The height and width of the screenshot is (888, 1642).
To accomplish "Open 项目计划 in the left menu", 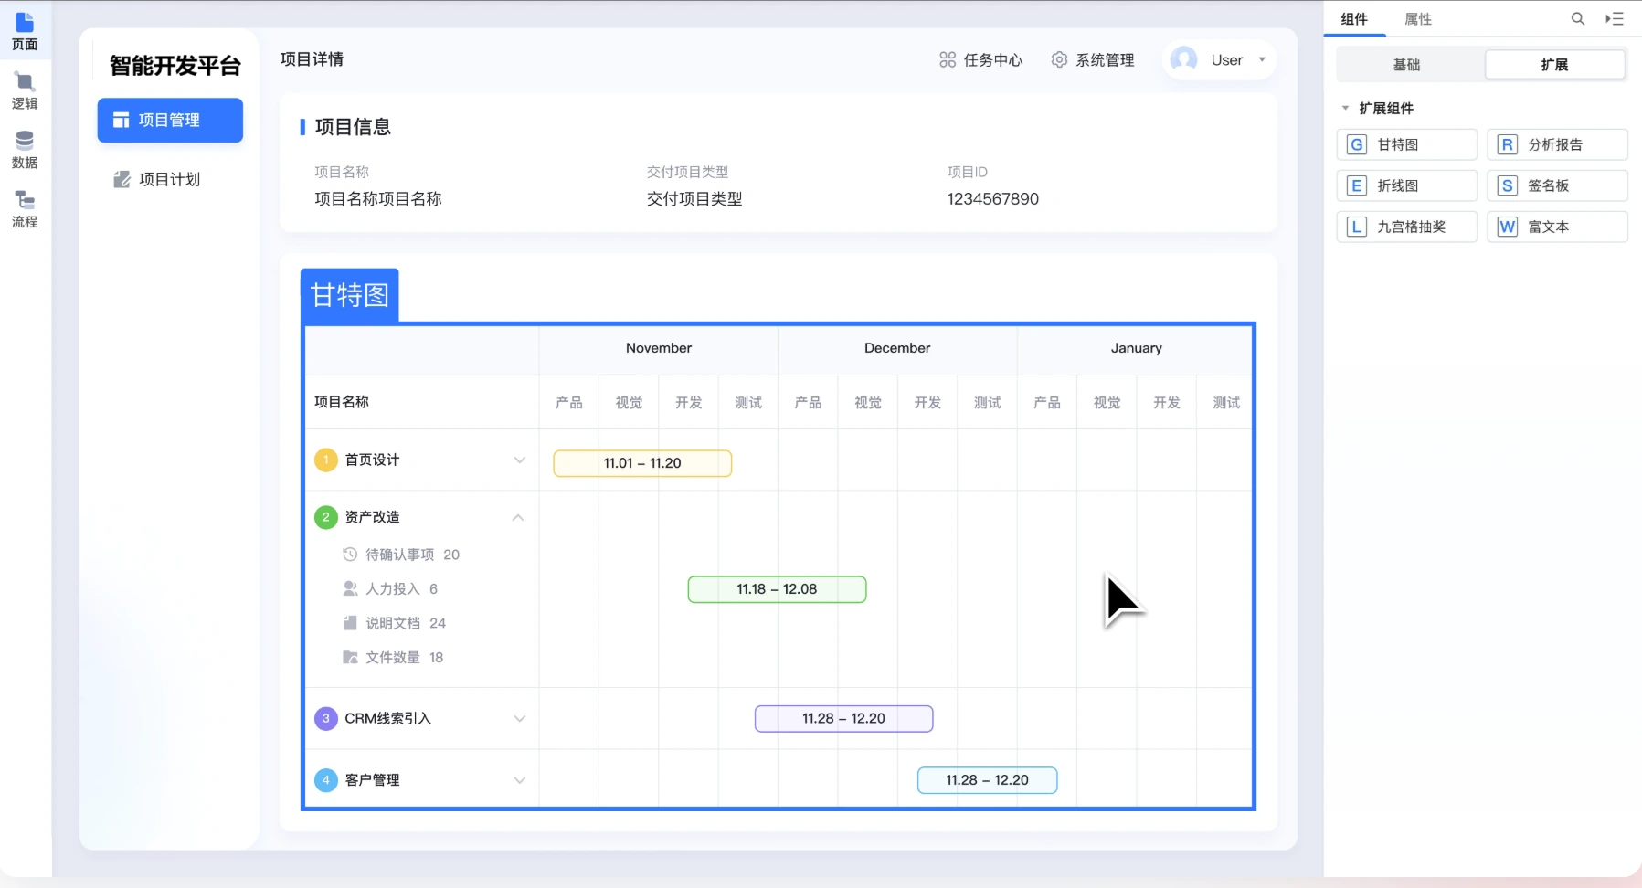I will click(x=169, y=179).
